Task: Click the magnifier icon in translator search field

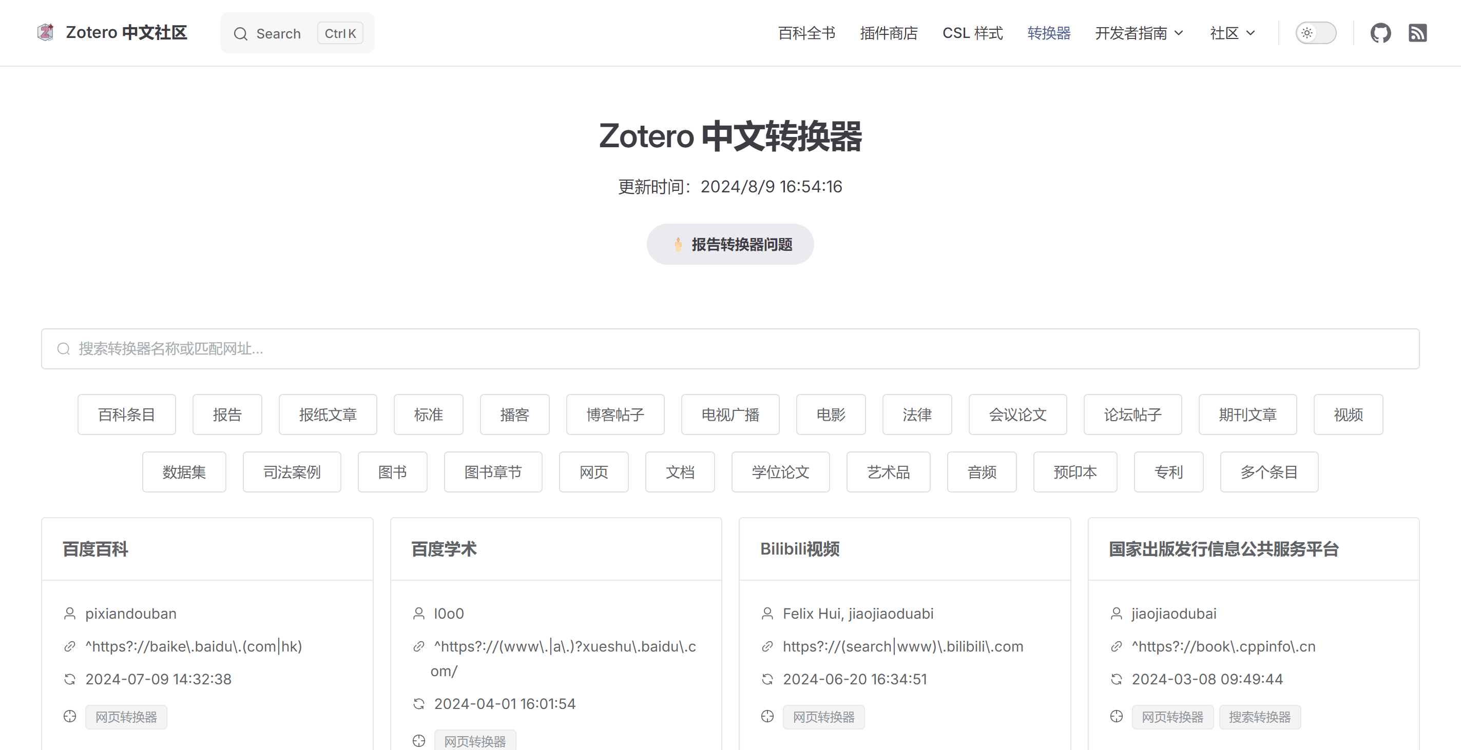Action: click(x=64, y=349)
